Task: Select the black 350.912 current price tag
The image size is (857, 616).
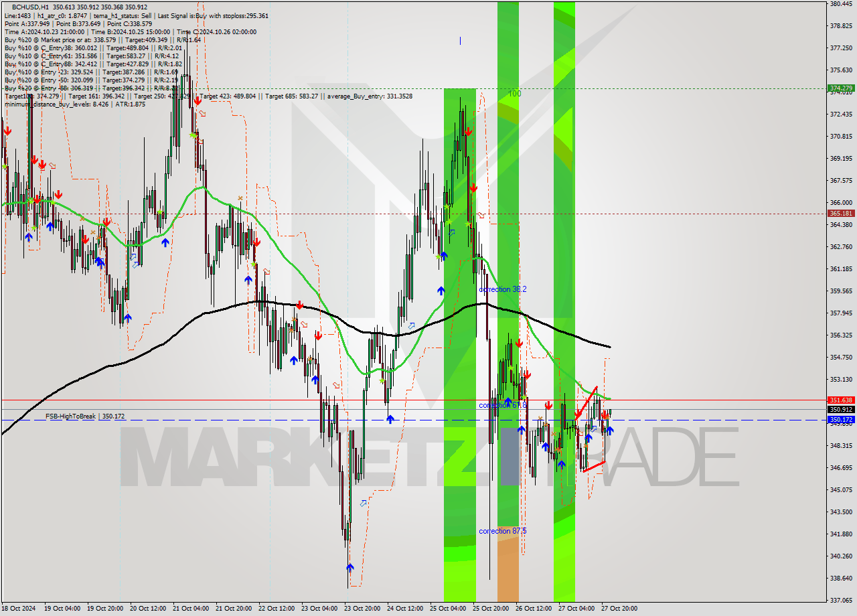Action: [841, 409]
